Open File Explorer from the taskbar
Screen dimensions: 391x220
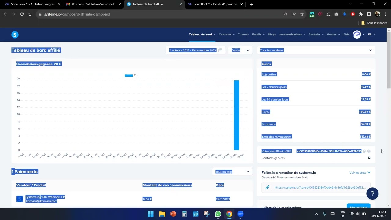click(x=162, y=214)
